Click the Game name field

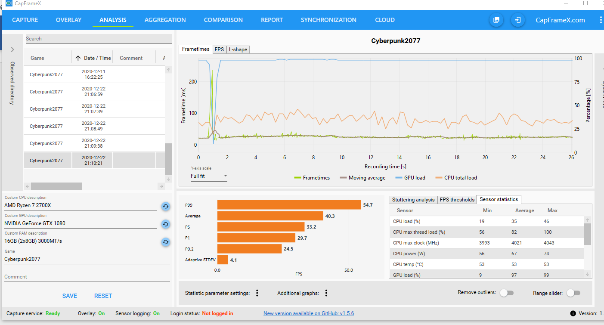pyautogui.click(x=87, y=259)
